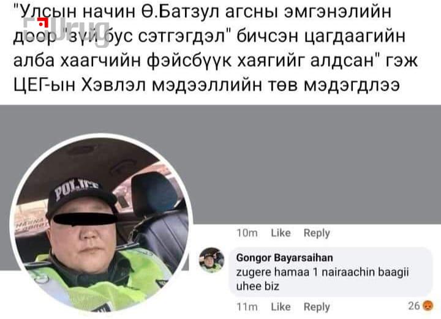This screenshot has width=441, height=319.
Task: Open the angry reaction emoji
Action: click(x=428, y=306)
